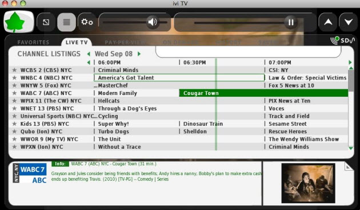Screen dimensions: 360x210
Task: Go to previous channel with down arrow
Action: (x=349, y=22)
